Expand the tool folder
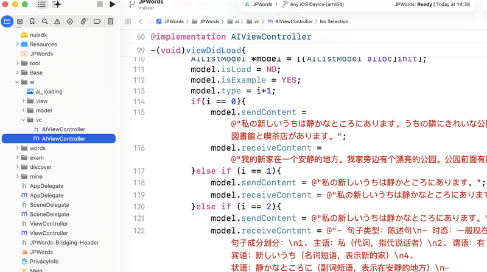 click(18, 63)
